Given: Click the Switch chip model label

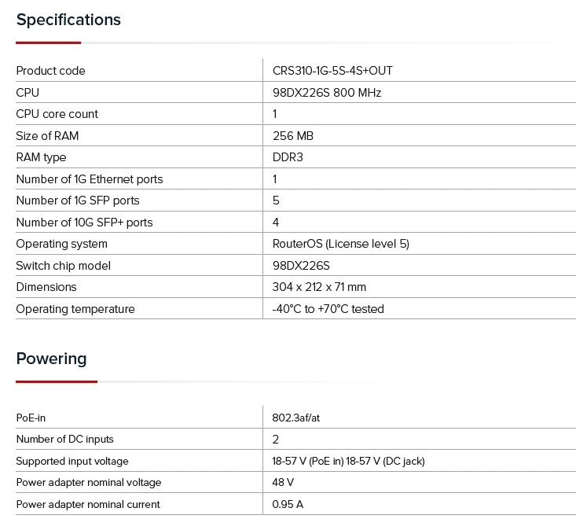Looking at the screenshot, I should [x=63, y=266].
